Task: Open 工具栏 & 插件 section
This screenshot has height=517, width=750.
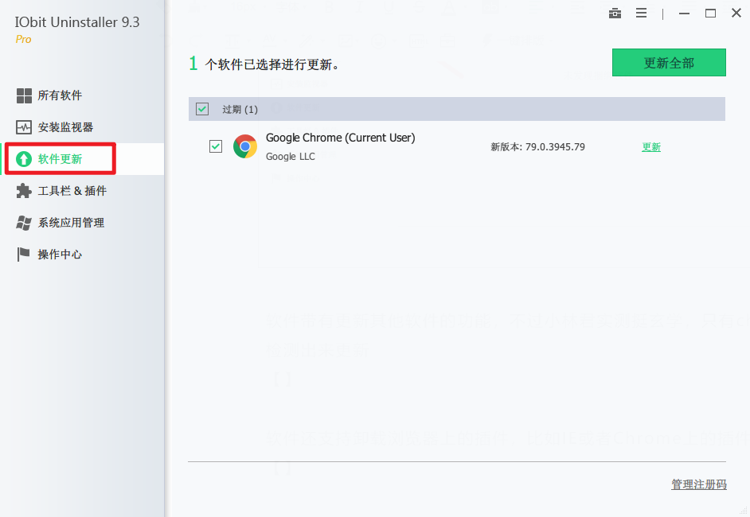Action: [72, 191]
